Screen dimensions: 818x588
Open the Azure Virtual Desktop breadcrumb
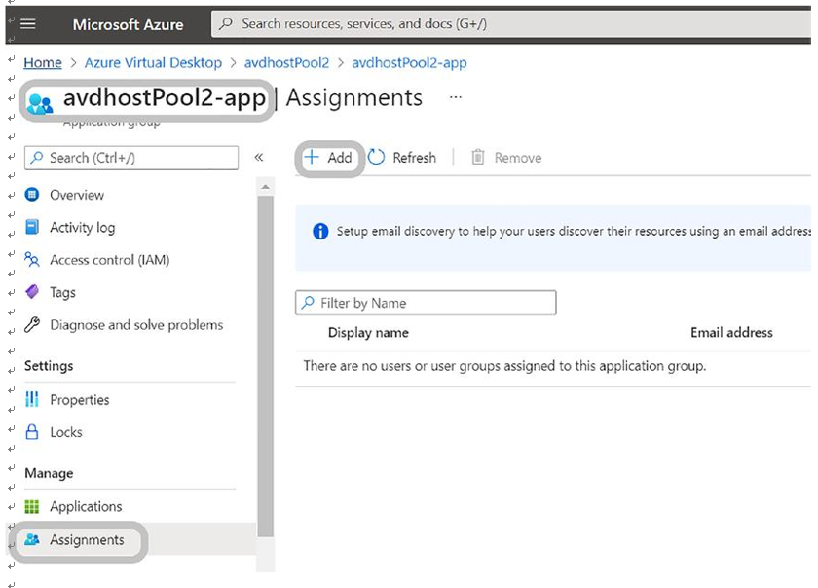click(x=153, y=63)
